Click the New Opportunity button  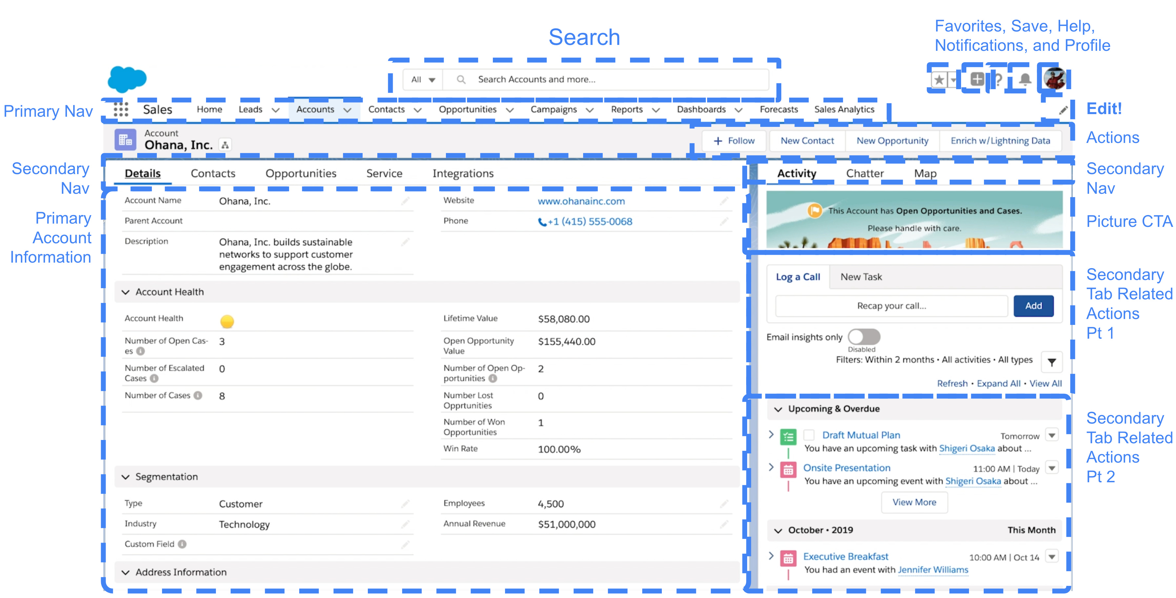point(892,141)
